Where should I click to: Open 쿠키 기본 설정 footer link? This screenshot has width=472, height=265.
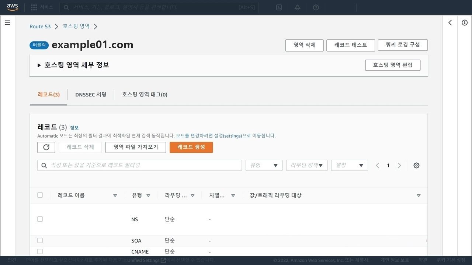(x=451, y=260)
